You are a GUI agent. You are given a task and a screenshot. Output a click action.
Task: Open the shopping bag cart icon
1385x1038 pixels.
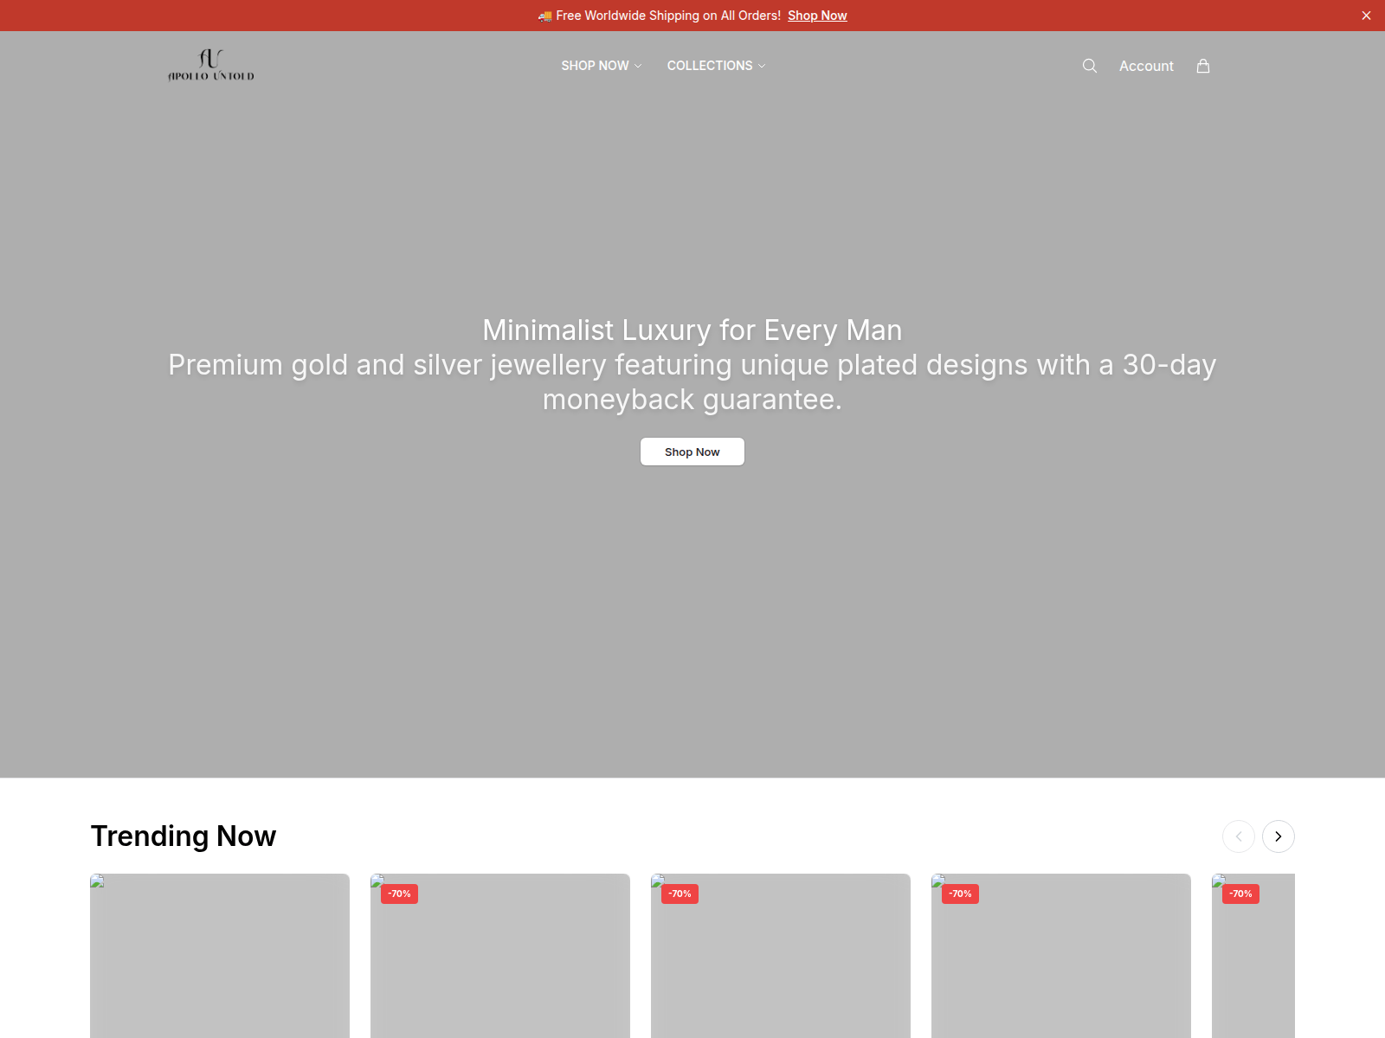(1203, 66)
